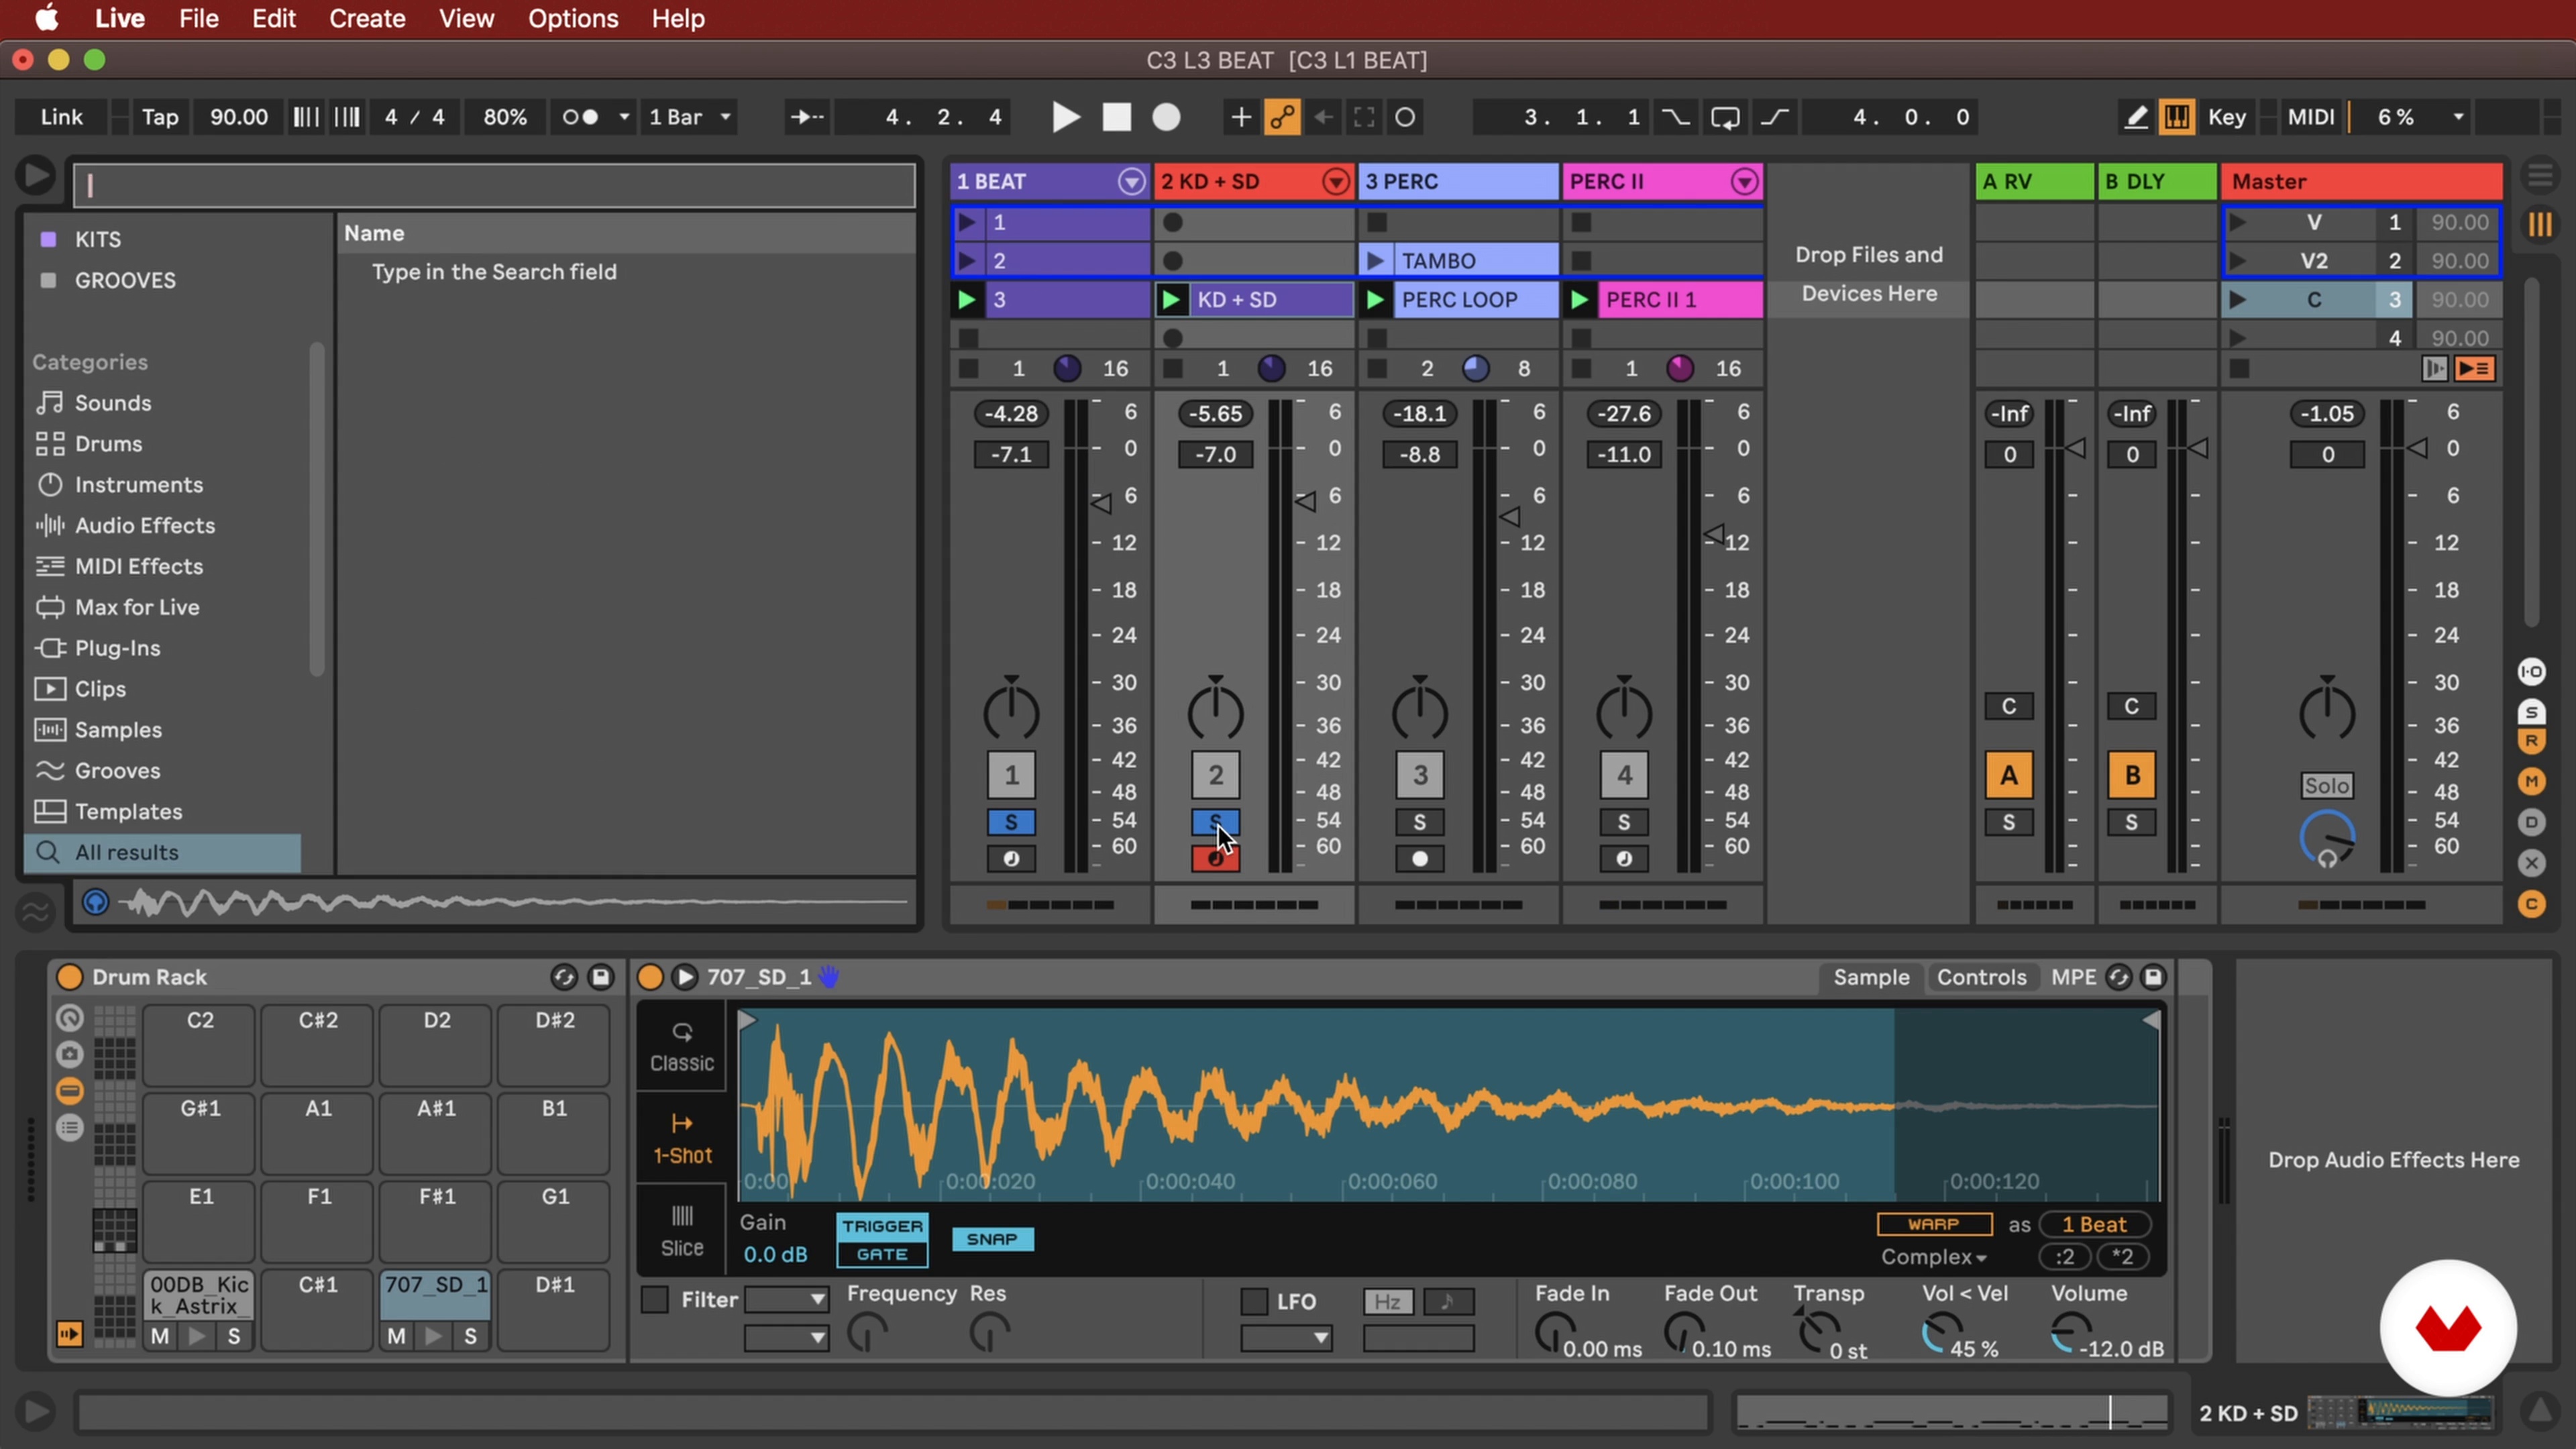Select the Sounds category
The image size is (2576, 1449).
click(112, 403)
